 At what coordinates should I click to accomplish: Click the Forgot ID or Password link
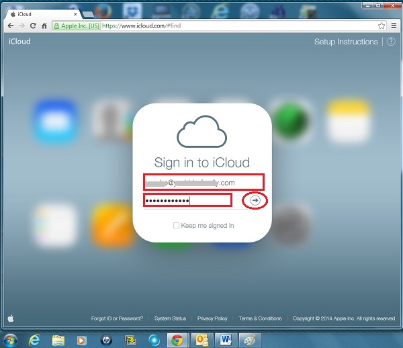point(117,318)
